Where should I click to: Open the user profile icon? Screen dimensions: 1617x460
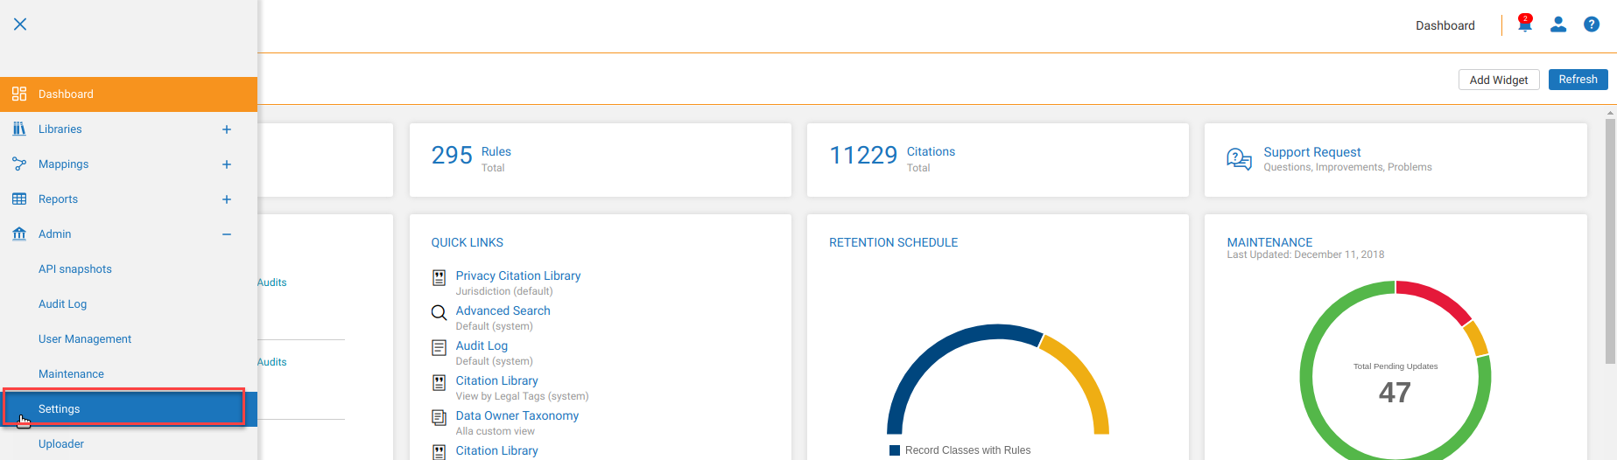pyautogui.click(x=1558, y=24)
